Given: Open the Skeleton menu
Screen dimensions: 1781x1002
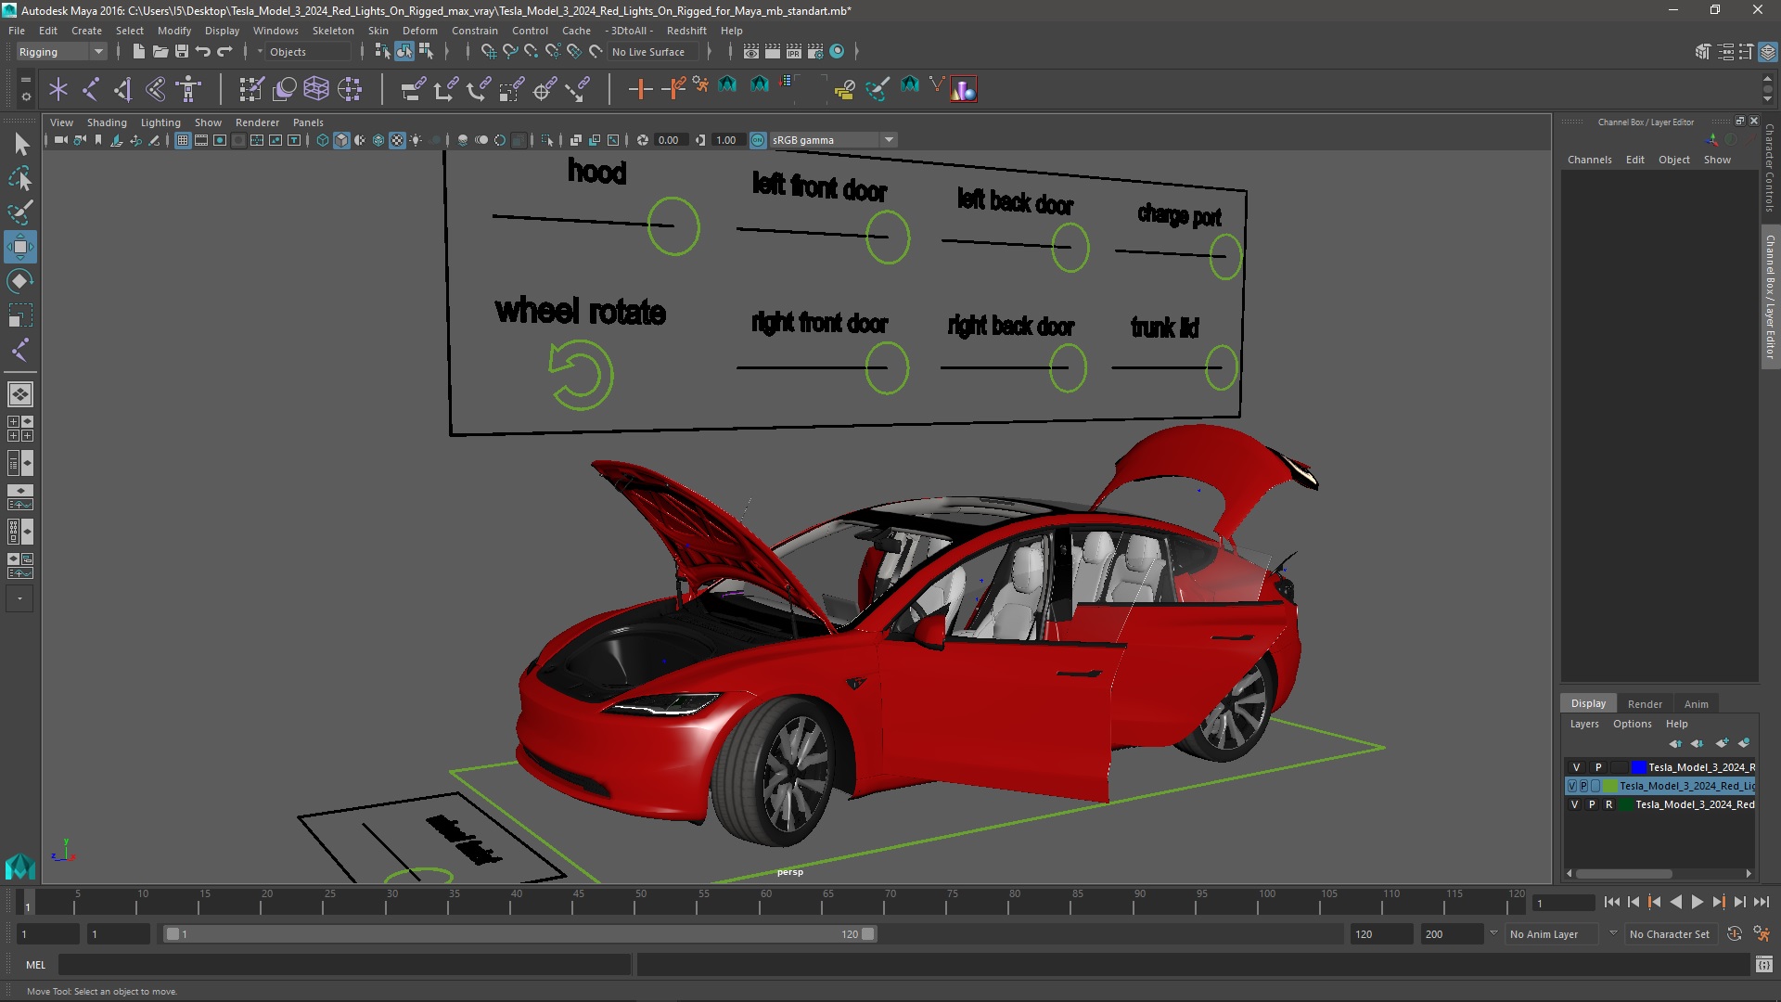Looking at the screenshot, I should [333, 31].
